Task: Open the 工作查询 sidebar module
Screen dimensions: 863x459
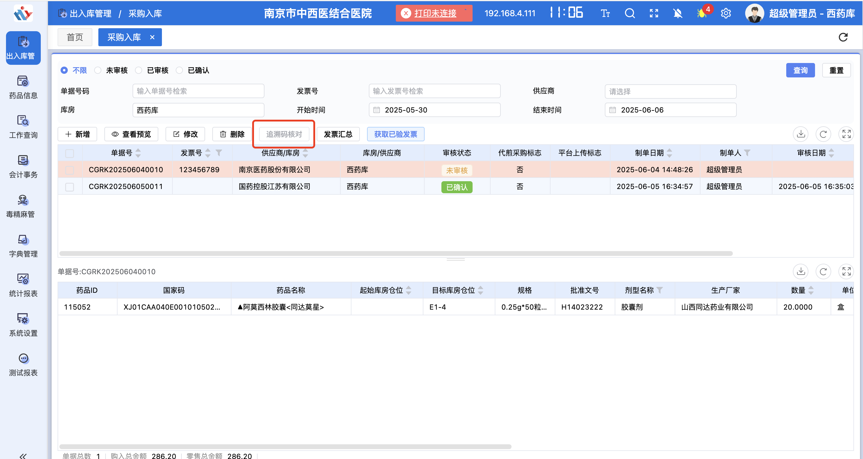Action: [x=23, y=127]
